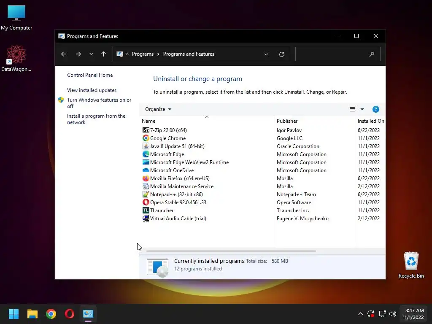Open Control Panel Home link
432x324 pixels.
point(90,75)
